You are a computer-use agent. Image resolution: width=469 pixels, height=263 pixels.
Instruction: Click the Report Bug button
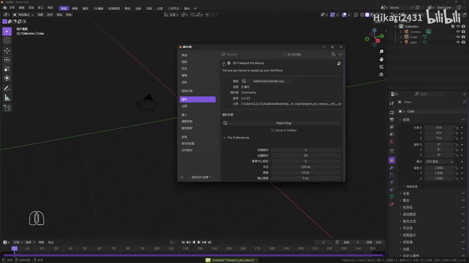284,123
